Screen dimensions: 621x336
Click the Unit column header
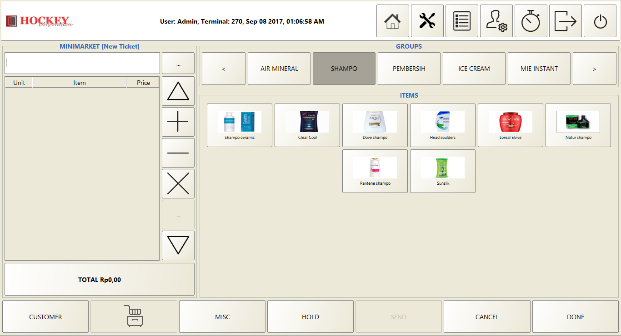pyautogui.click(x=19, y=82)
